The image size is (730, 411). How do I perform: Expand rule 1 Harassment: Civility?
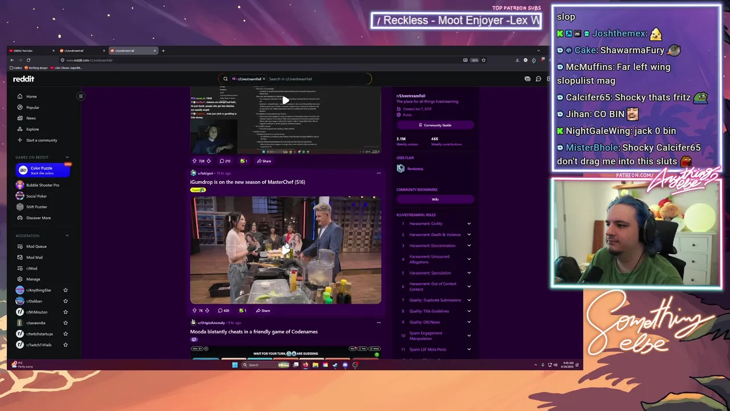469,224
